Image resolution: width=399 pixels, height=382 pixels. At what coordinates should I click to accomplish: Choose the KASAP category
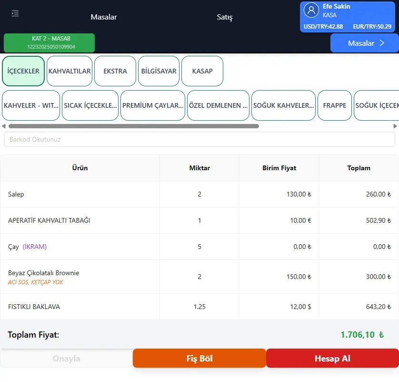[202, 71]
